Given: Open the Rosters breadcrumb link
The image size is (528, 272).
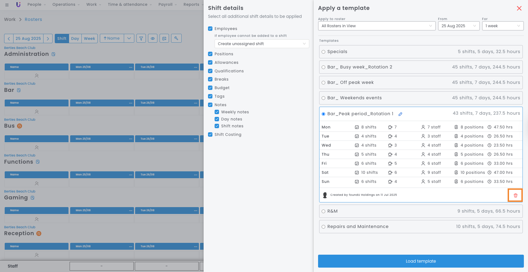Looking at the screenshot, I should click(33, 20).
